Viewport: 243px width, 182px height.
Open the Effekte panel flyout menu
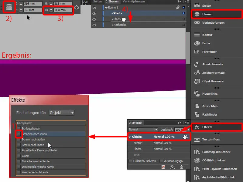coord(187,123)
